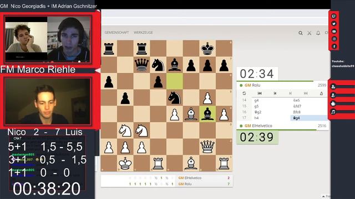
Task: Jump to the first move
Action: (x=260, y=93)
